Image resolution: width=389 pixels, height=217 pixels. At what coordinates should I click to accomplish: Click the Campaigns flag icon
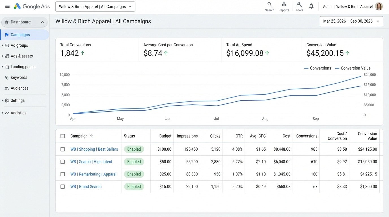click(7, 35)
